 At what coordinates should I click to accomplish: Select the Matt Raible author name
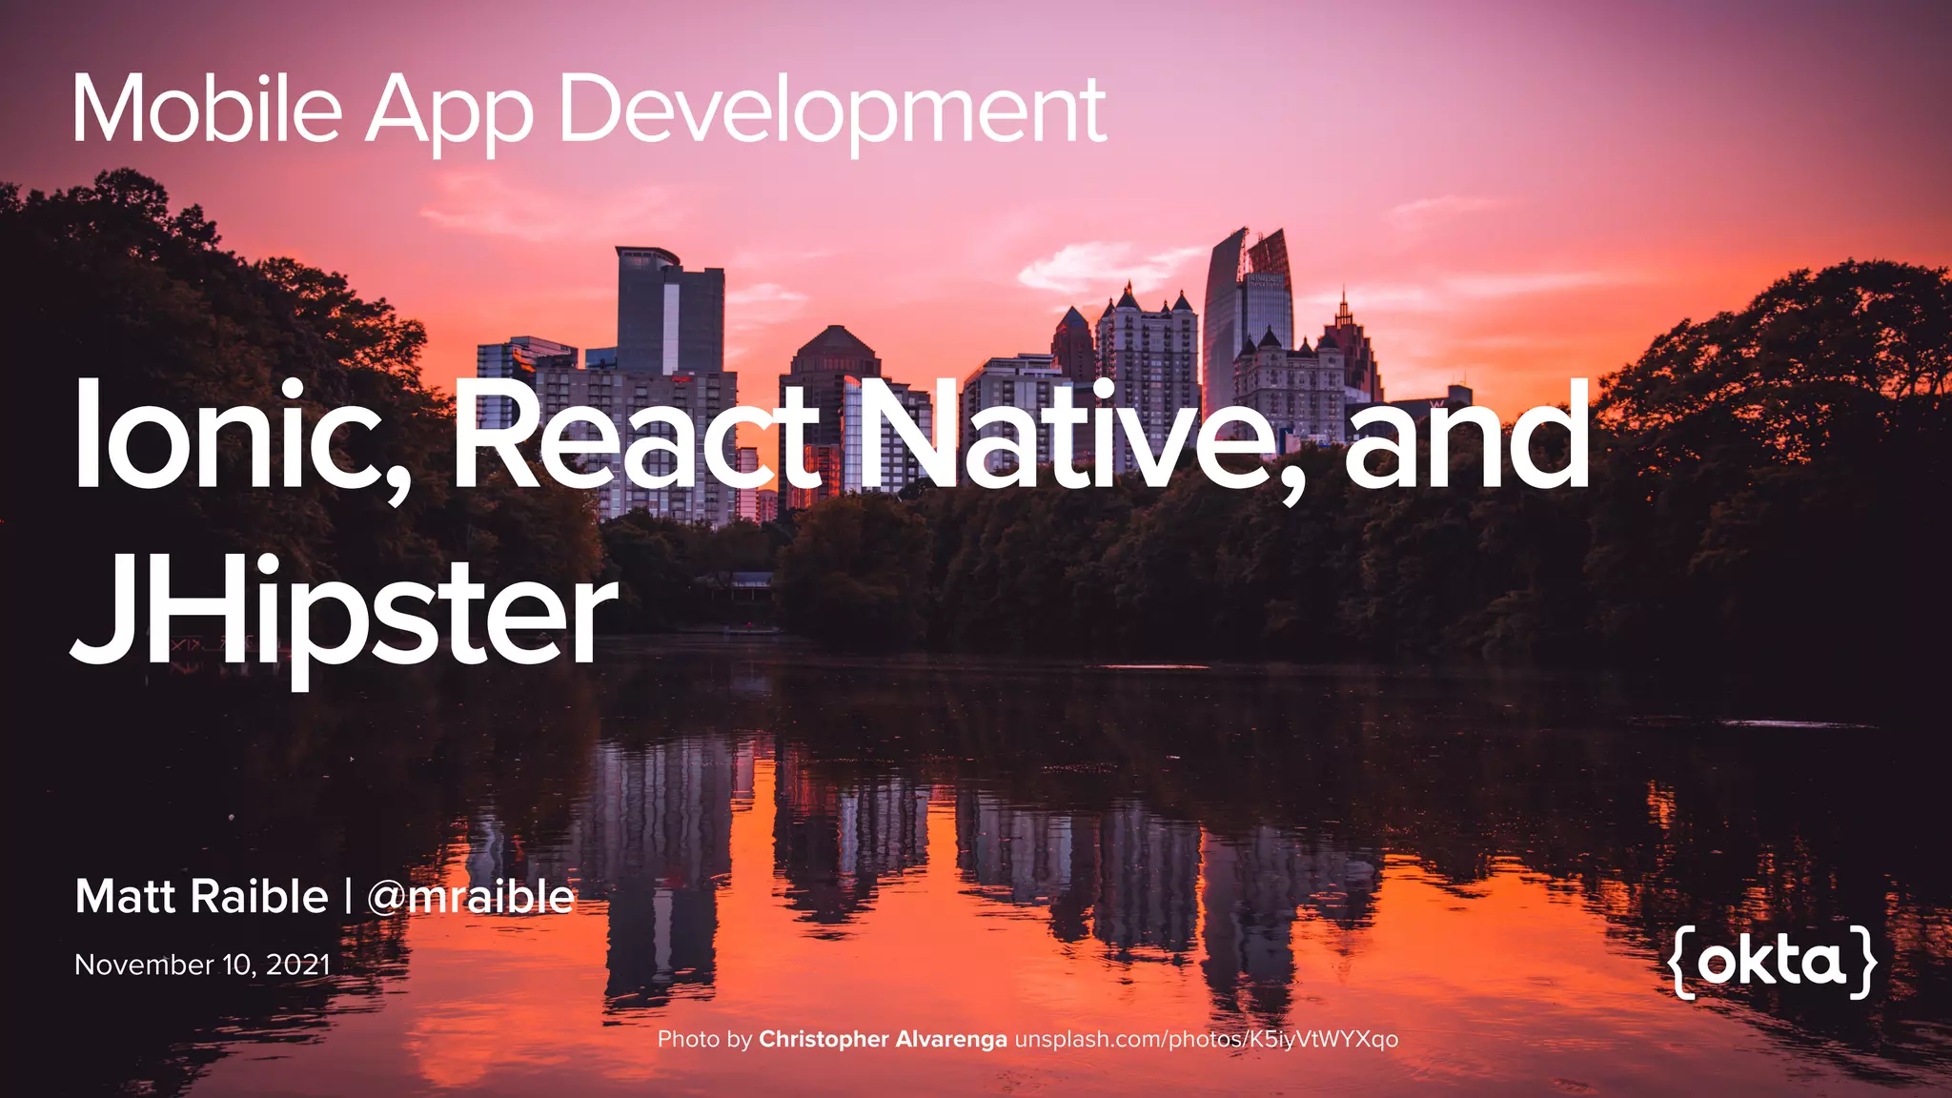click(x=202, y=897)
